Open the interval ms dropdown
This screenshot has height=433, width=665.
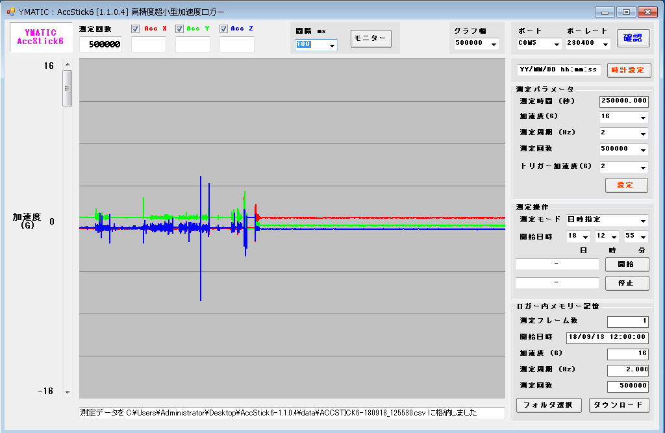[x=332, y=45]
